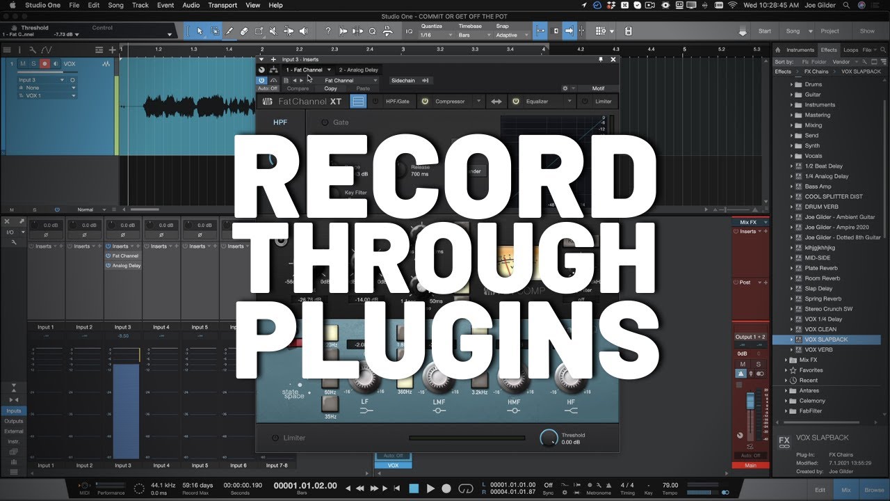This screenshot has height=501, width=890.
Task: Select the 2 - Analog Delay plugin tab
Action: pyautogui.click(x=359, y=70)
